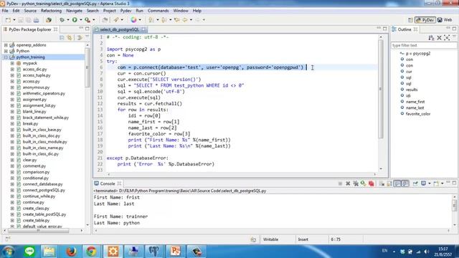Viewport: 459px width, 258px height.
Task: Save the current file with the Save icon
Action: click(x=21, y=20)
